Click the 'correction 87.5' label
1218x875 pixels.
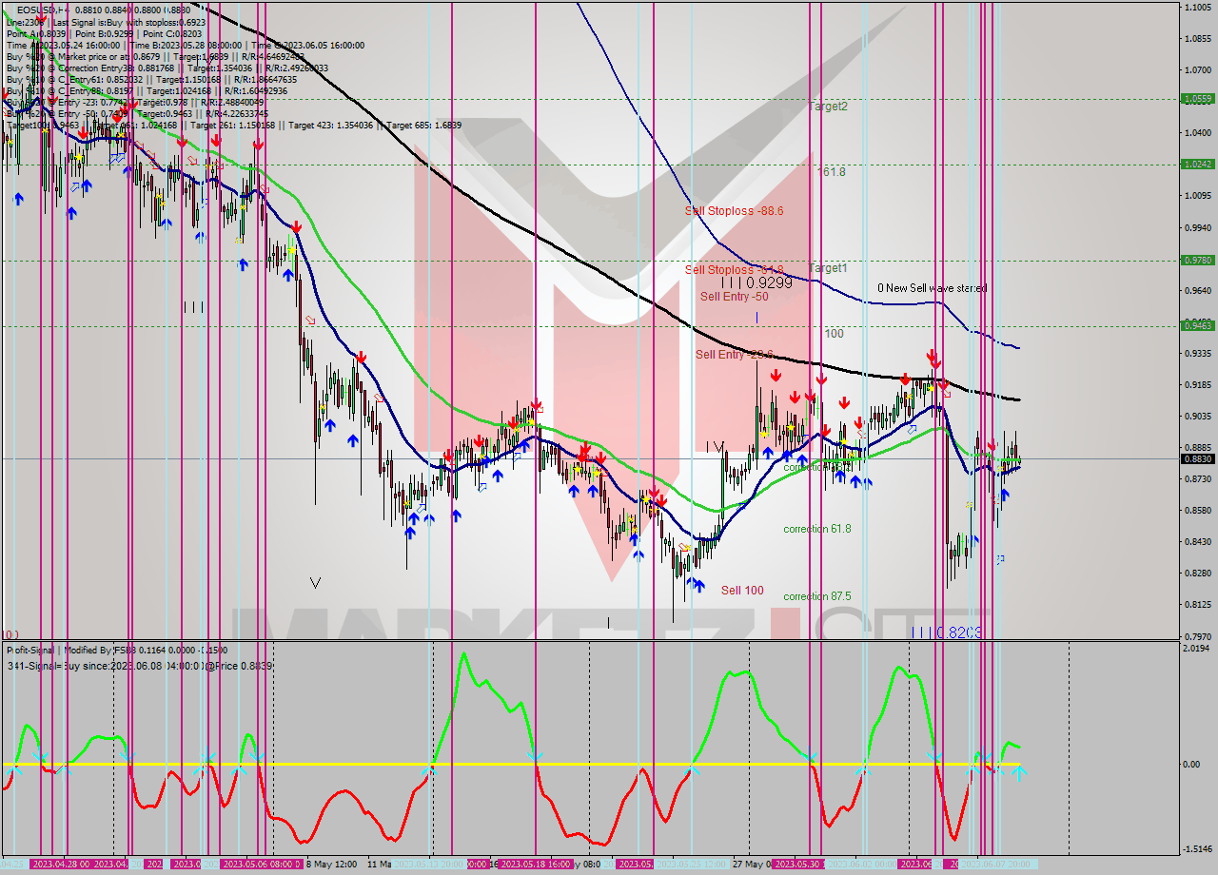point(817,596)
